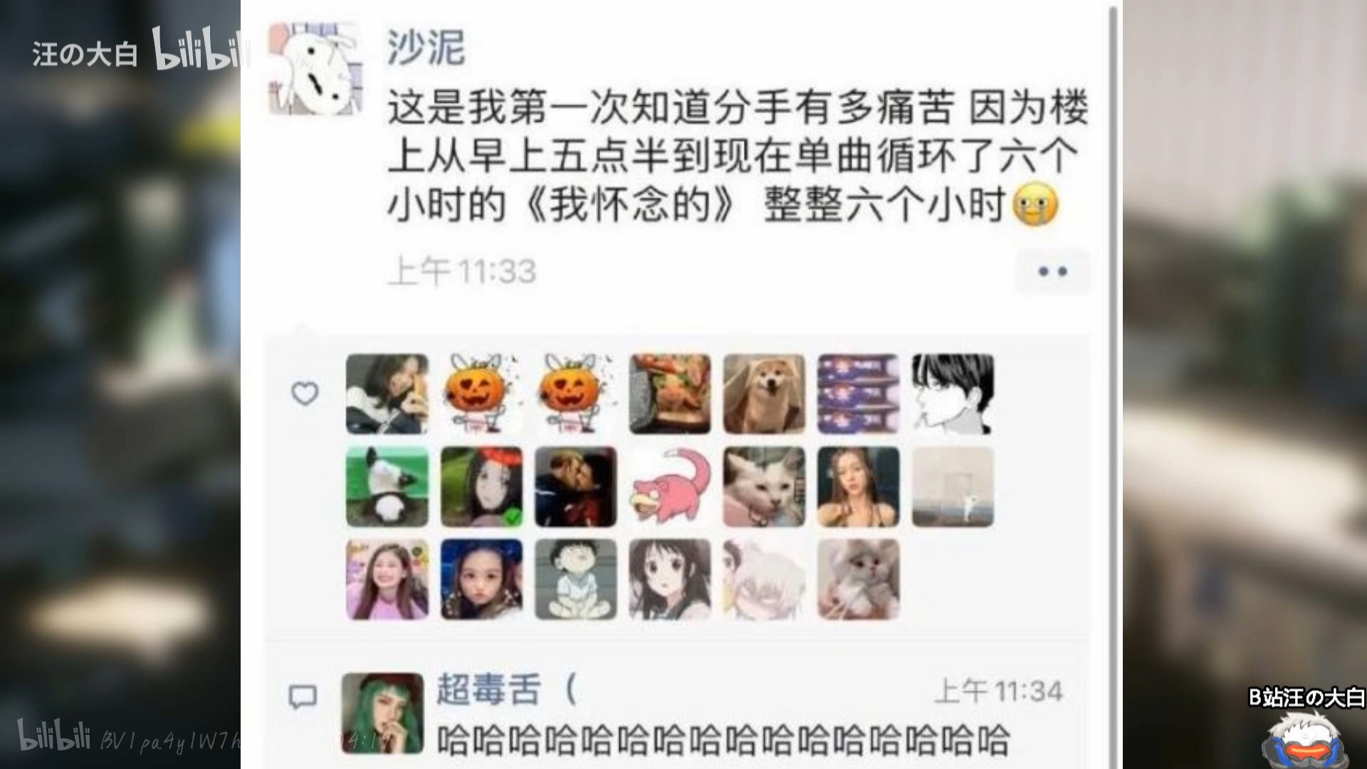Image resolution: width=1367 pixels, height=769 pixels.
Task: Click the post timestamp 上午11:33
Action: click(461, 271)
